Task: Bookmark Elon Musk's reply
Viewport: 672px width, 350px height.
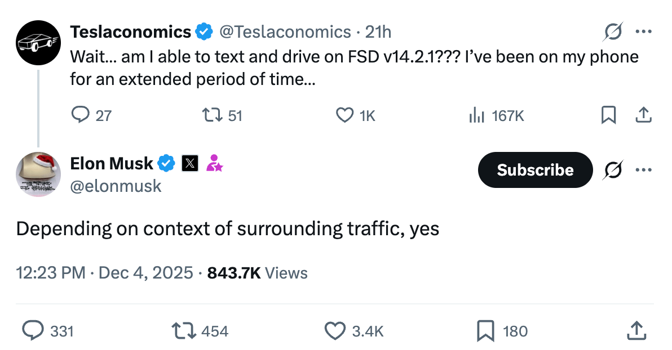Action: tap(485, 331)
